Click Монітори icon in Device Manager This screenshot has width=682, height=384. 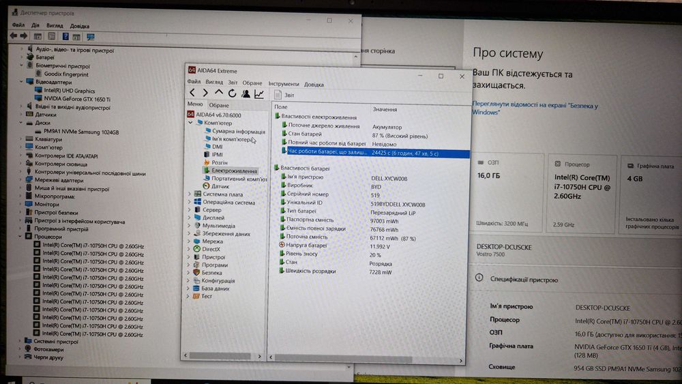coord(29,204)
